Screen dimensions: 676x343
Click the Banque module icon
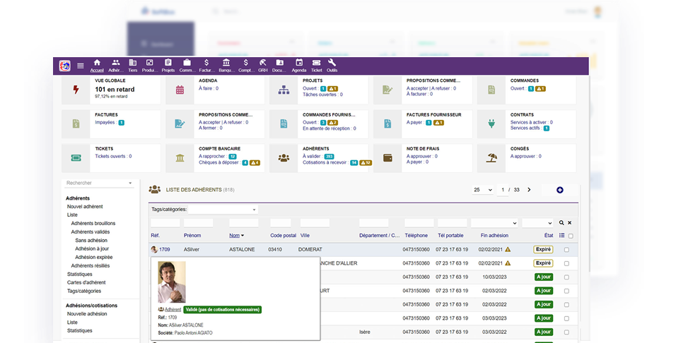tap(226, 65)
